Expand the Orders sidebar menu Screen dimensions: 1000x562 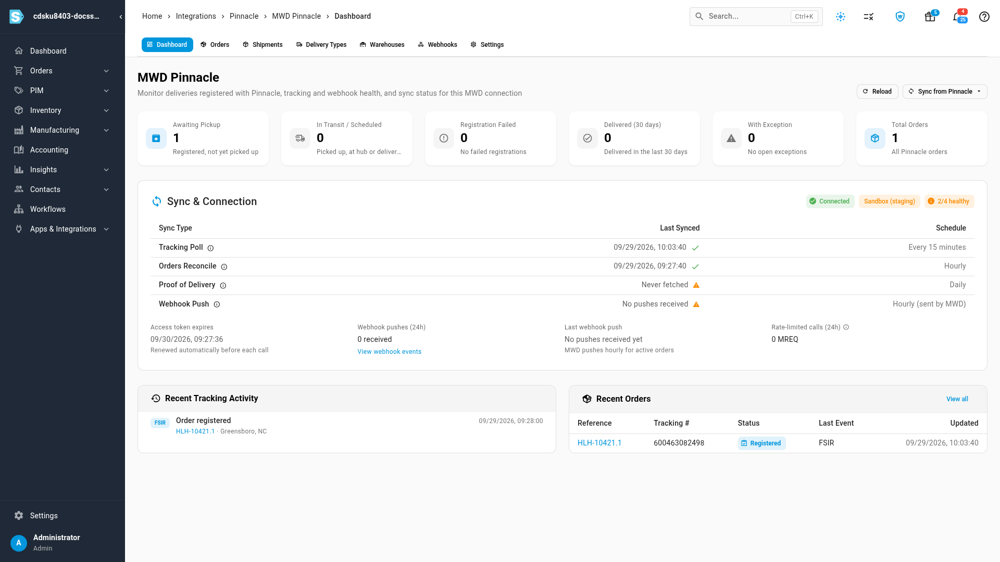click(x=106, y=71)
